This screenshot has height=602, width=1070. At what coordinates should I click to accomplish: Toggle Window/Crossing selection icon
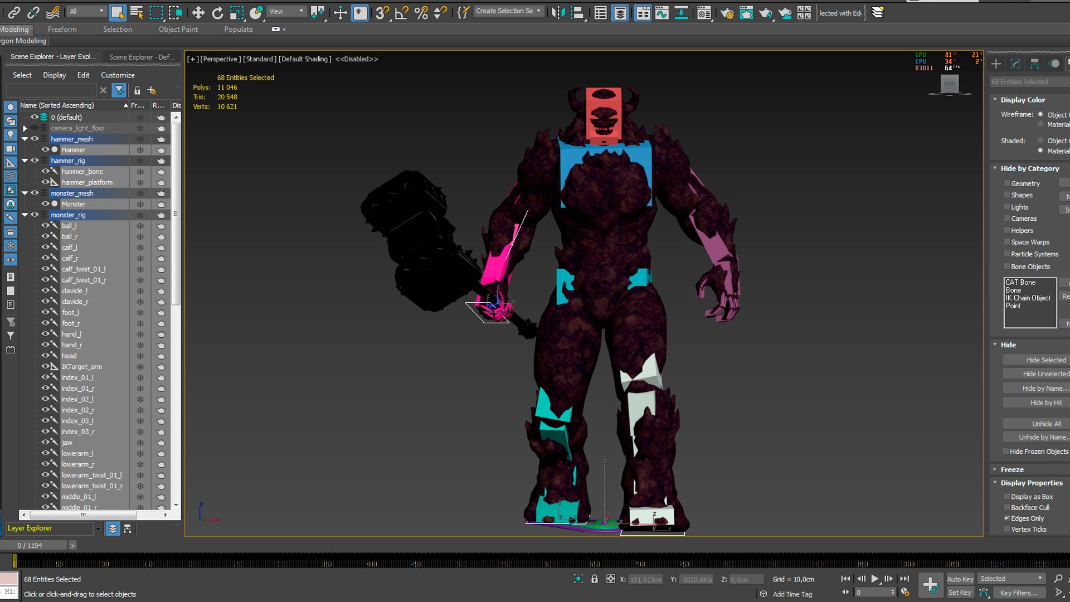pyautogui.click(x=176, y=12)
